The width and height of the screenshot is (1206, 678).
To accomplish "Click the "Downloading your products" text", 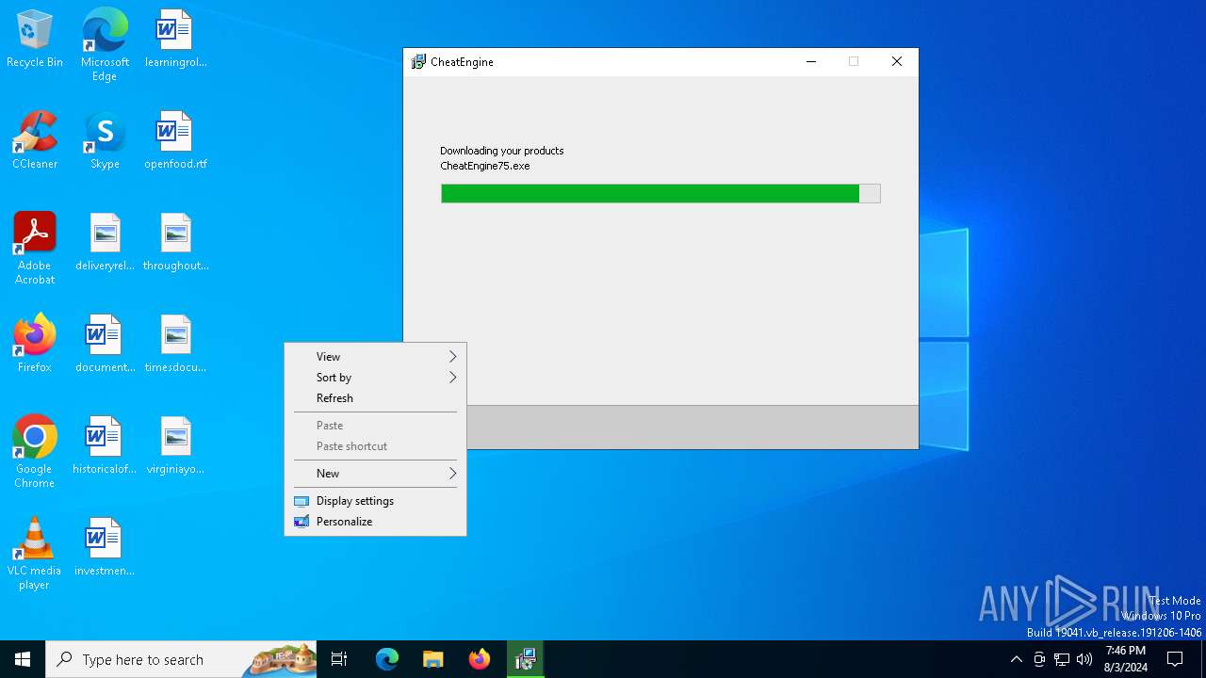I will point(502,151).
